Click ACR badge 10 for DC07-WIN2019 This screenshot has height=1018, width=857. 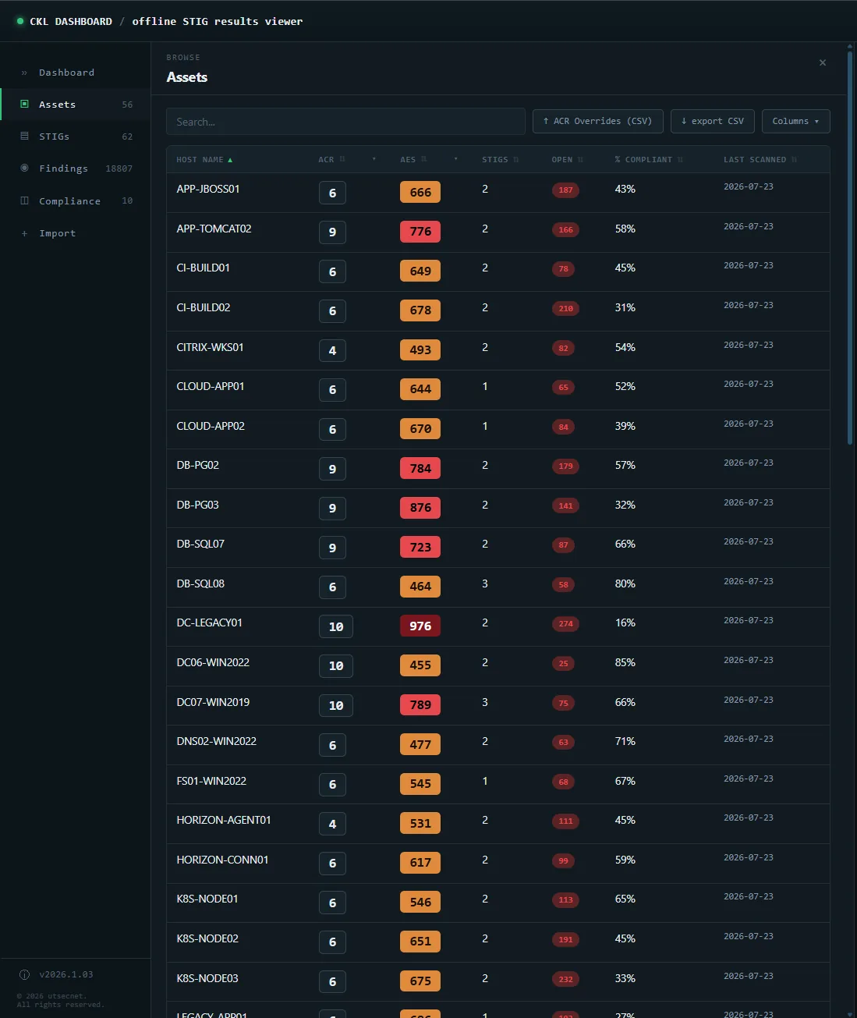point(336,705)
